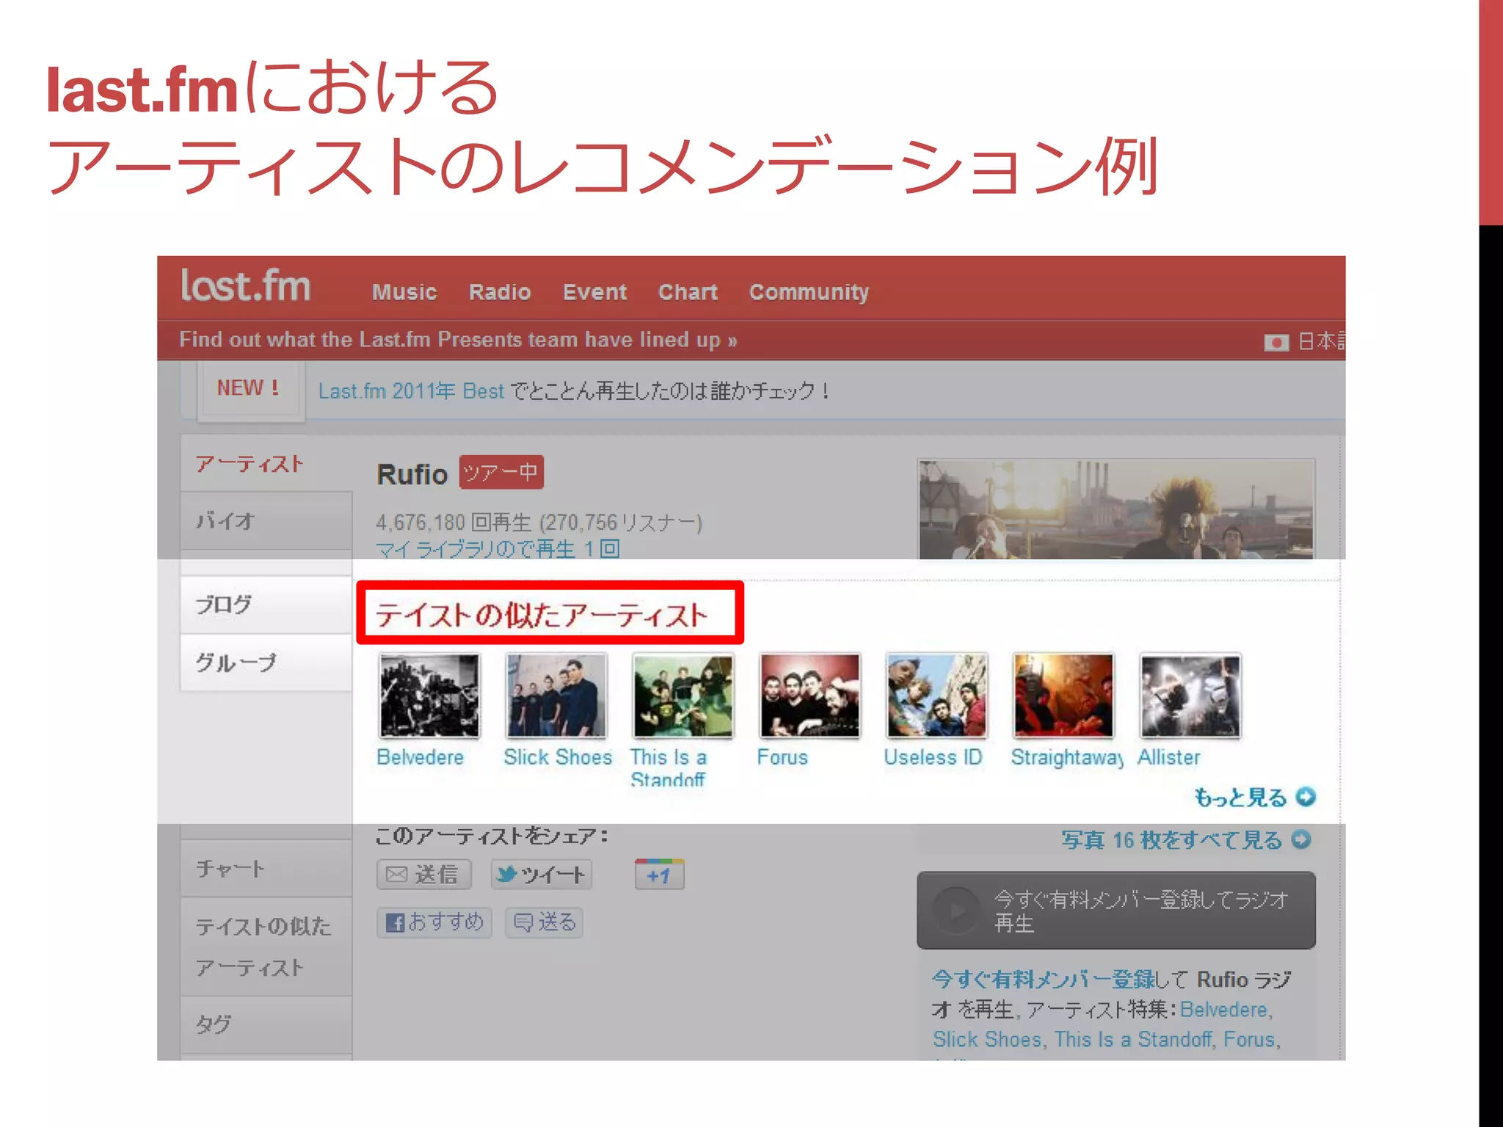This screenshot has height=1127, width=1503.
Task: Click the arrow icon beside もっと見る
Action: (x=1306, y=797)
